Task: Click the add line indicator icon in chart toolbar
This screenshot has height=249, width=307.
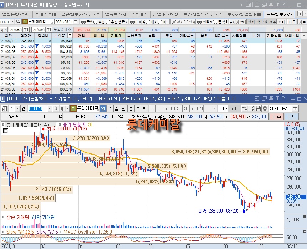Action: [x=251, y=108]
